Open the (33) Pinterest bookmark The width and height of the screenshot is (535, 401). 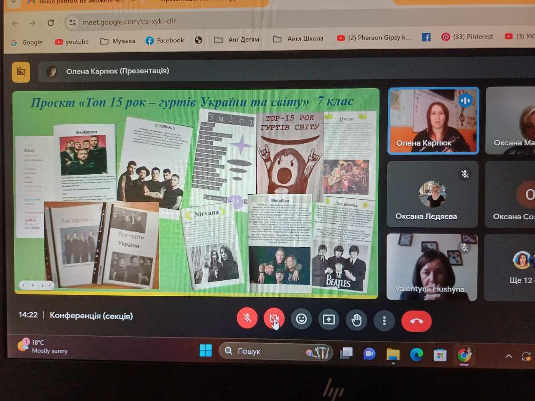467,37
